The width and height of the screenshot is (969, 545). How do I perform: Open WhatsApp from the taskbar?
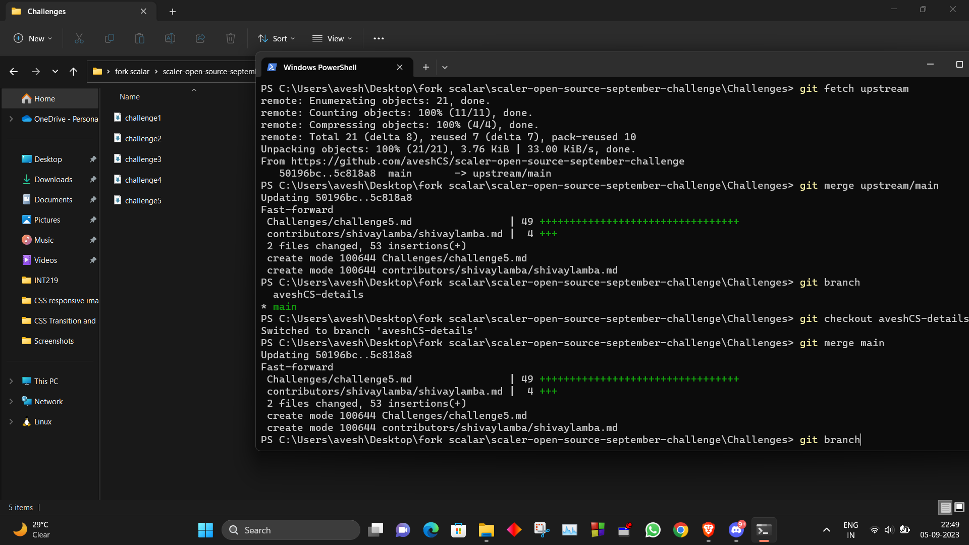(653, 530)
